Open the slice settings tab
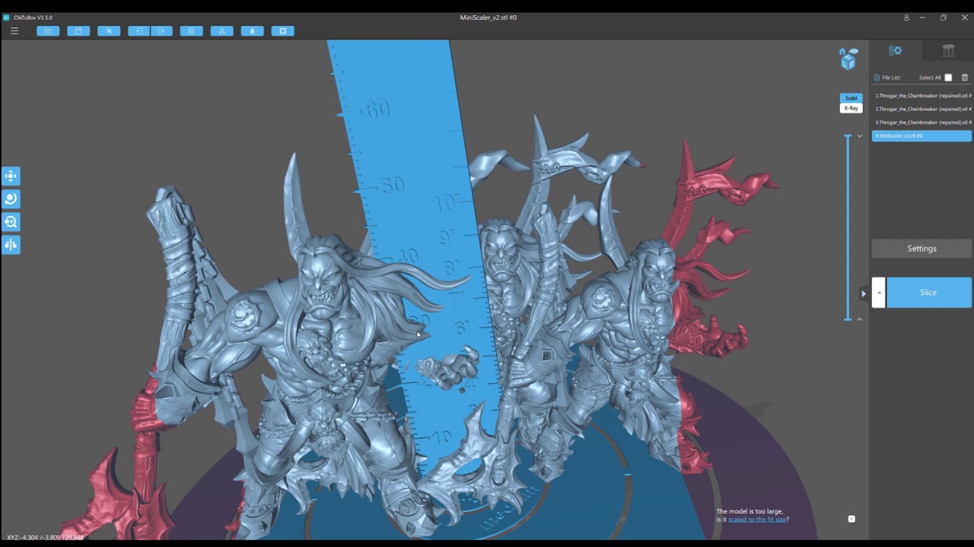The image size is (974, 547). [896, 51]
